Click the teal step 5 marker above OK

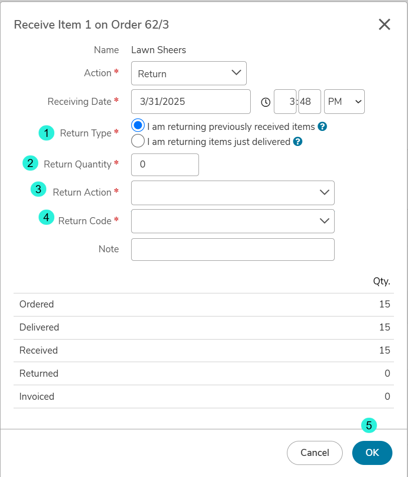(x=369, y=425)
